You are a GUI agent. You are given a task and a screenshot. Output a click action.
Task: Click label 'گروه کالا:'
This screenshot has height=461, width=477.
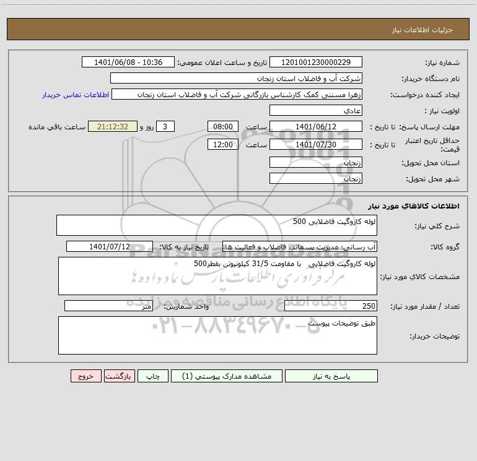[445, 247]
